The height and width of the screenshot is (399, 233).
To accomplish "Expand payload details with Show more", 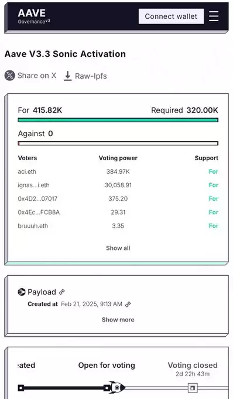I will coord(118,320).
